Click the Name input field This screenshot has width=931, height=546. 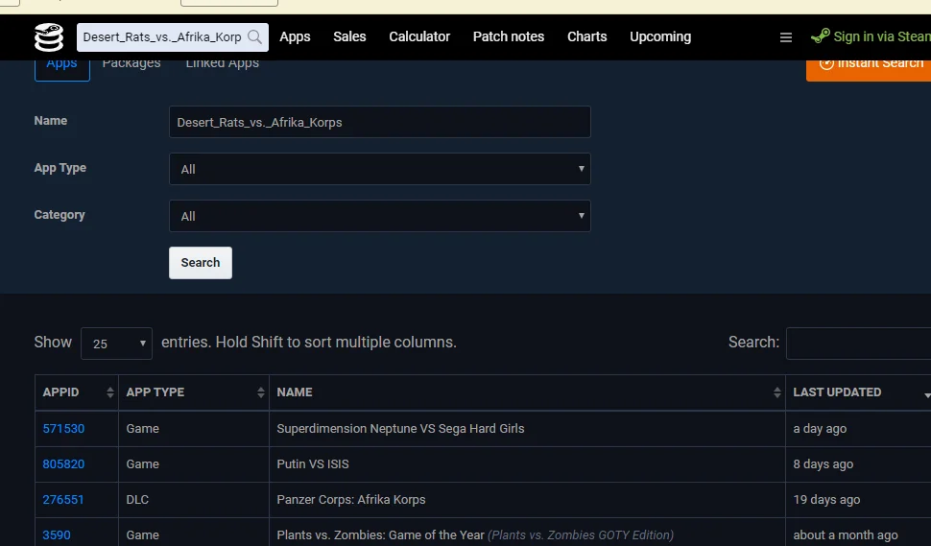(x=380, y=122)
